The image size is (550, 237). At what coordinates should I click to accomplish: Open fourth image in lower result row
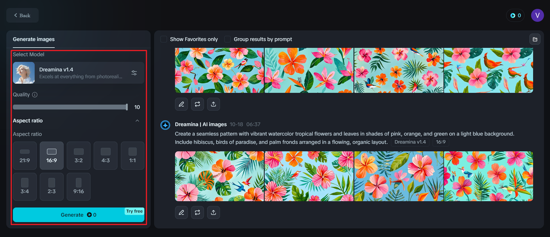click(489, 176)
